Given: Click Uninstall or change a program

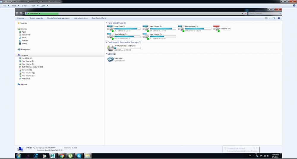Looking at the screenshot, I should point(58,18).
